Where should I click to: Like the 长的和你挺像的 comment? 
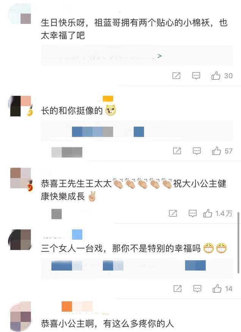coord(216,151)
